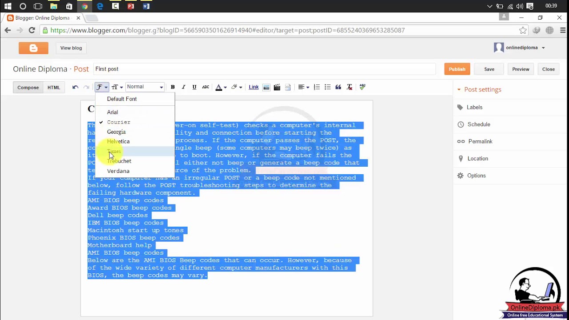This screenshot has height=320, width=569.
Task: Expand the text alignment dropdown
Action: click(x=304, y=87)
